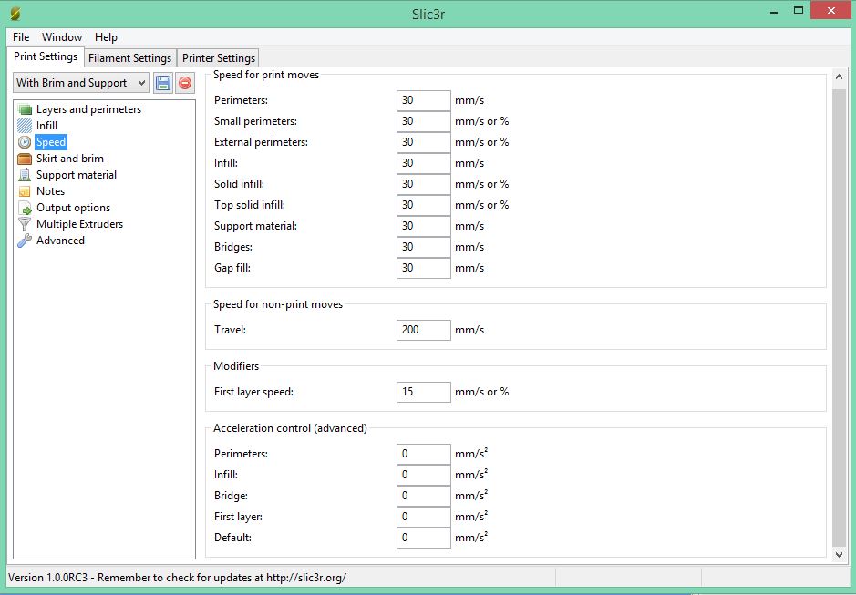Switch to the Filament Settings tab
Viewport: 856px width, 595px height.
coord(129,58)
